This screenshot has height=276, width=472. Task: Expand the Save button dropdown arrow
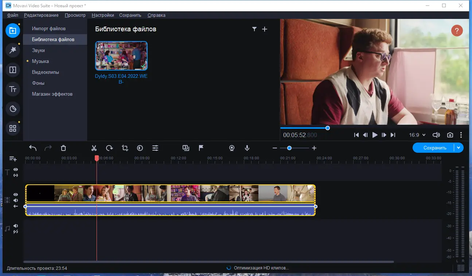pos(459,148)
